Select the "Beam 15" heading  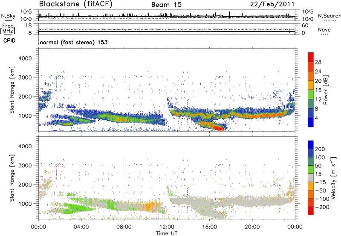click(x=166, y=5)
